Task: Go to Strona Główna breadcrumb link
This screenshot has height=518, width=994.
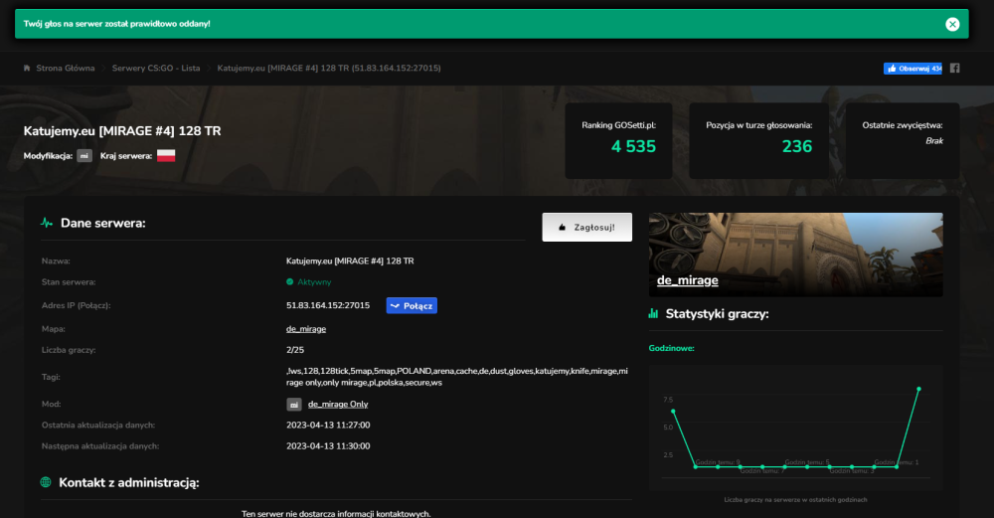Action: 66,68
